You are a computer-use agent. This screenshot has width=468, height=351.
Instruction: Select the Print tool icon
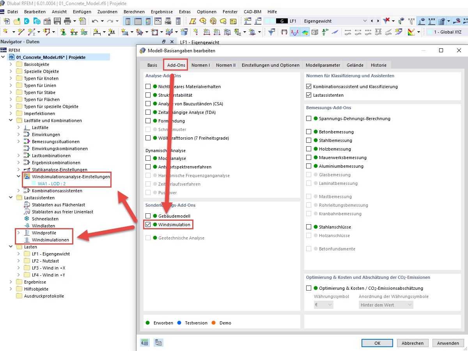(x=67, y=21)
